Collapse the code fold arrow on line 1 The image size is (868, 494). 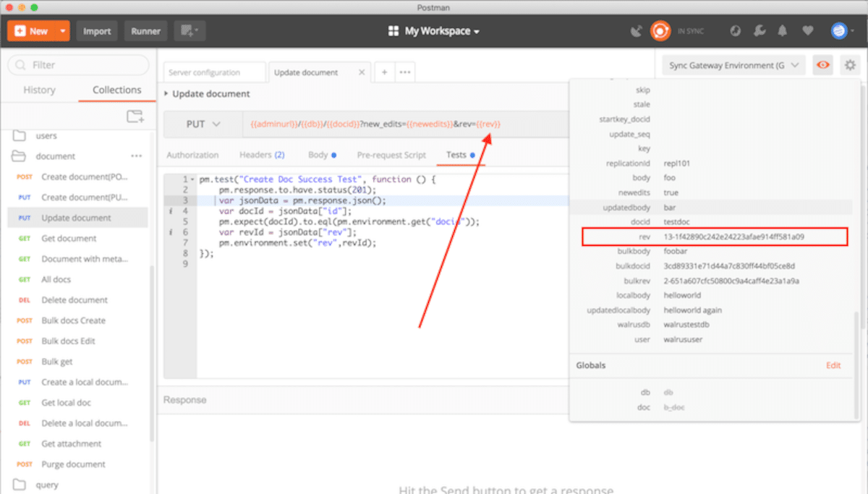(x=192, y=179)
